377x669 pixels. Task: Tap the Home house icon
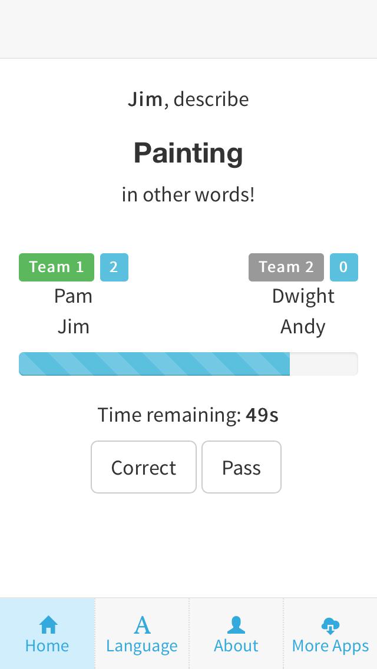click(x=48, y=624)
